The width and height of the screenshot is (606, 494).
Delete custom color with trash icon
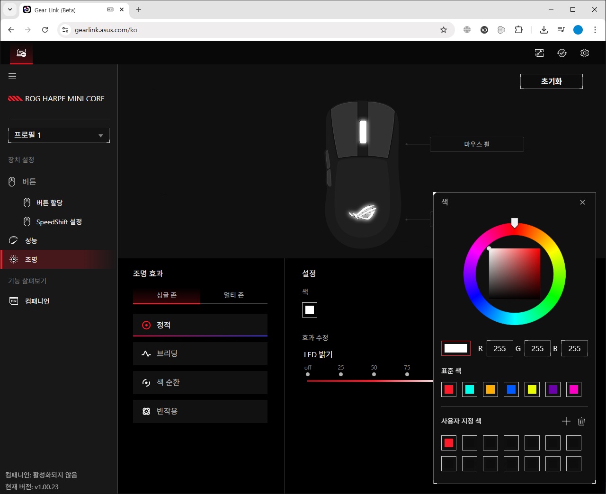coord(581,421)
